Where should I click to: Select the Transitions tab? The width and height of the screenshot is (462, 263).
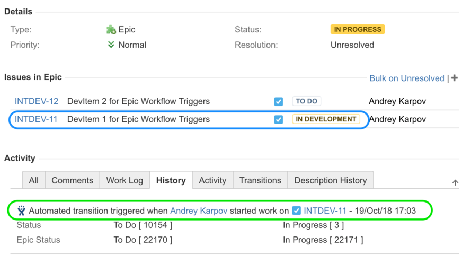pyautogui.click(x=260, y=180)
